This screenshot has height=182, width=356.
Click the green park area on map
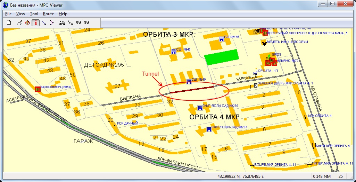click(222, 57)
